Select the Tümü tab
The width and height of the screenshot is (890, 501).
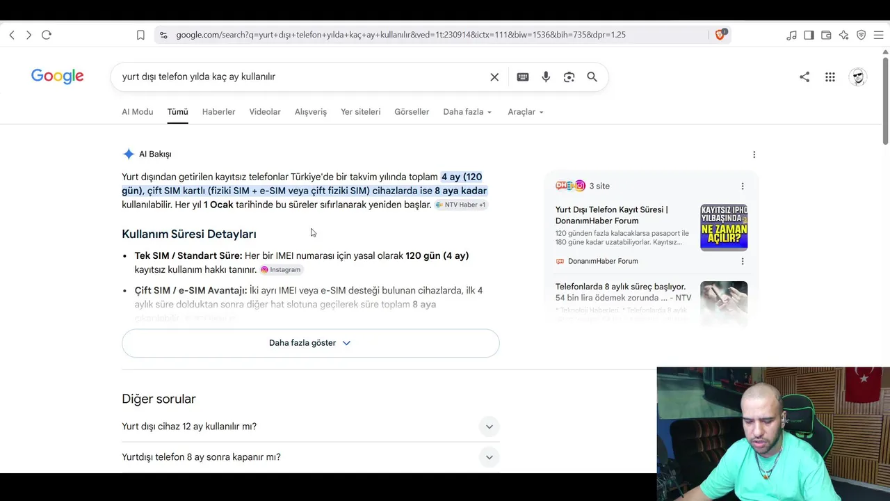(177, 112)
